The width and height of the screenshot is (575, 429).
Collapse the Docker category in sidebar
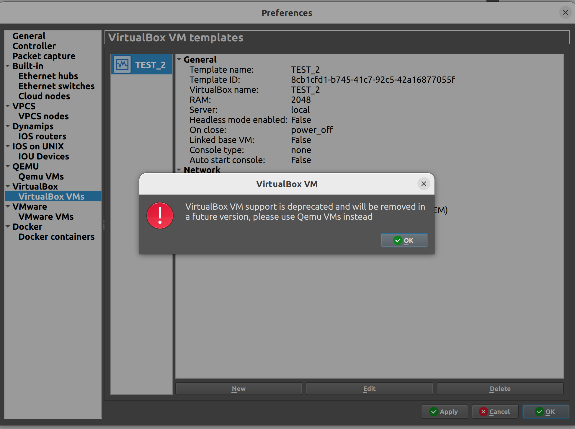[7, 226]
